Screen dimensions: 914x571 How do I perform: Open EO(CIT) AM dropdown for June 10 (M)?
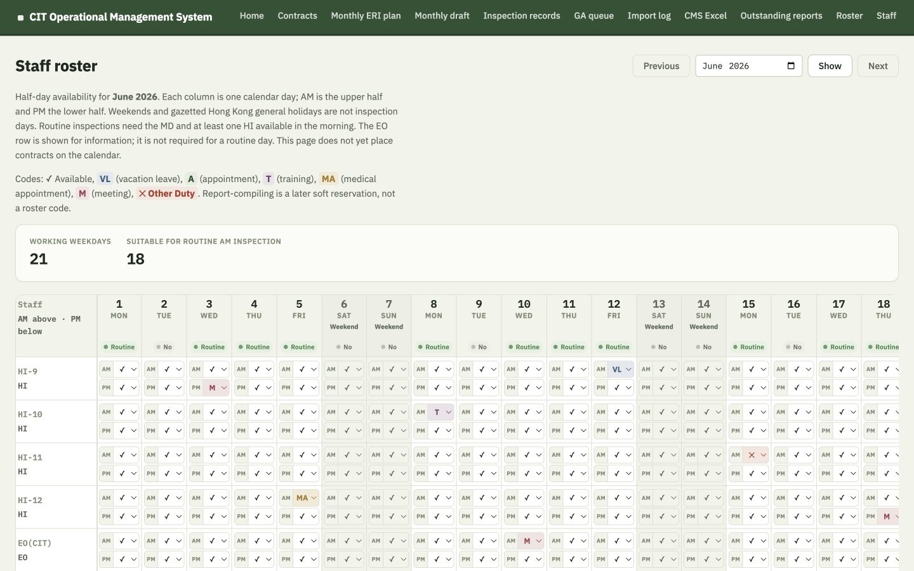click(531, 541)
